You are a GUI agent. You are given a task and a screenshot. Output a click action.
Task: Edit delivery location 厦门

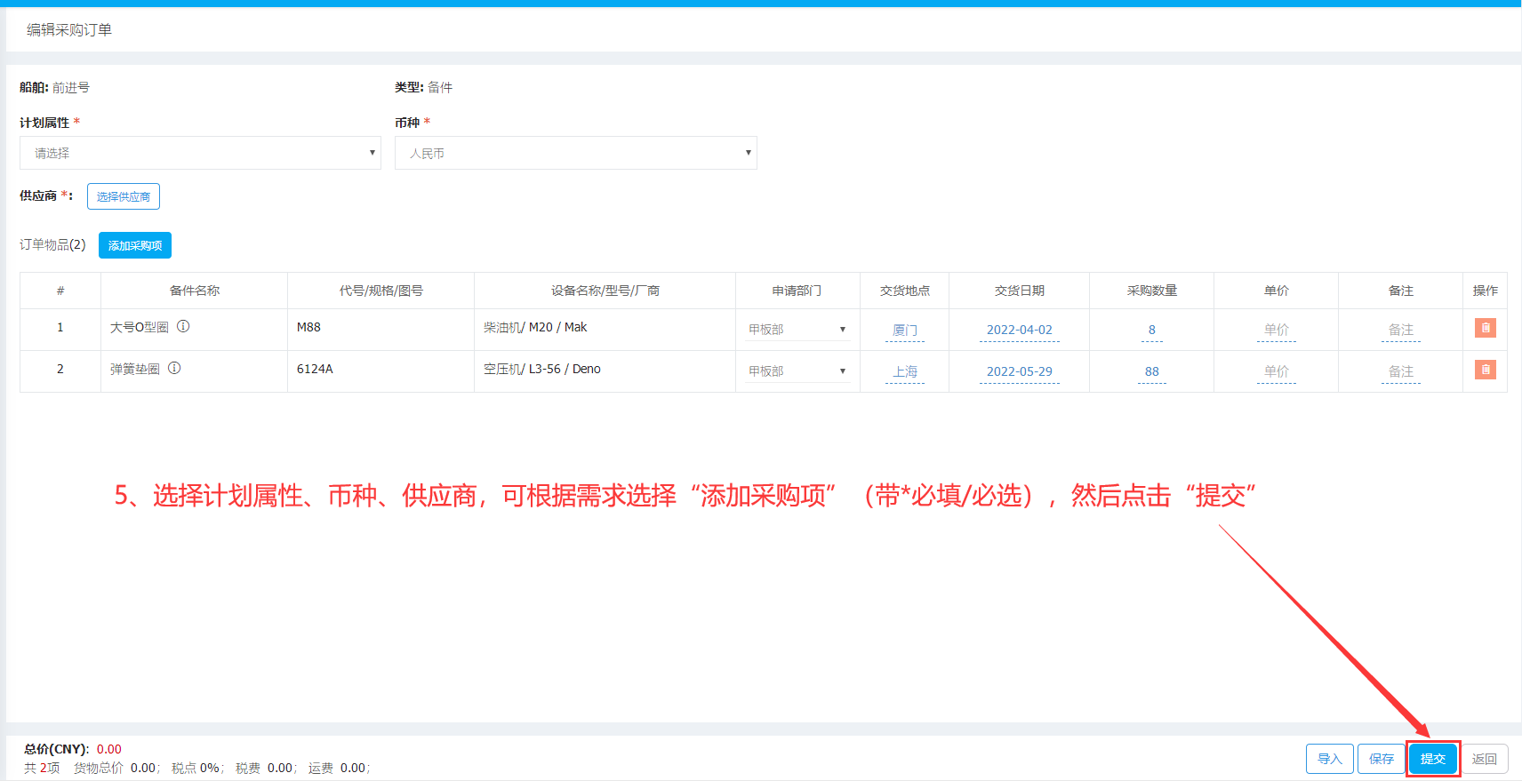905,331
